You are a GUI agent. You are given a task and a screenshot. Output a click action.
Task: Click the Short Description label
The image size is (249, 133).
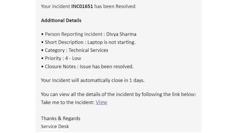coord(64,42)
